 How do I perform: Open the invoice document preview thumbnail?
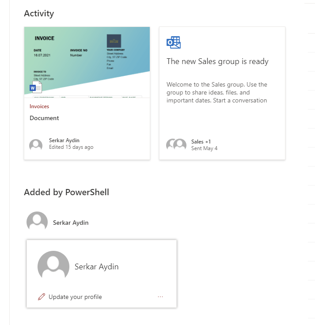tap(87, 62)
